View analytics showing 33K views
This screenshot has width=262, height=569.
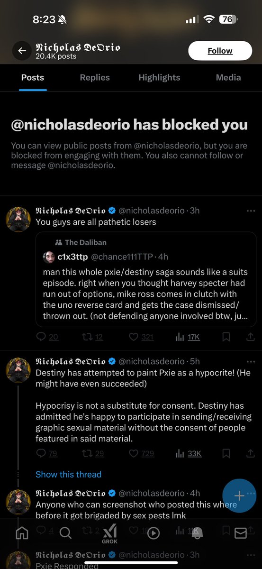[x=189, y=454]
